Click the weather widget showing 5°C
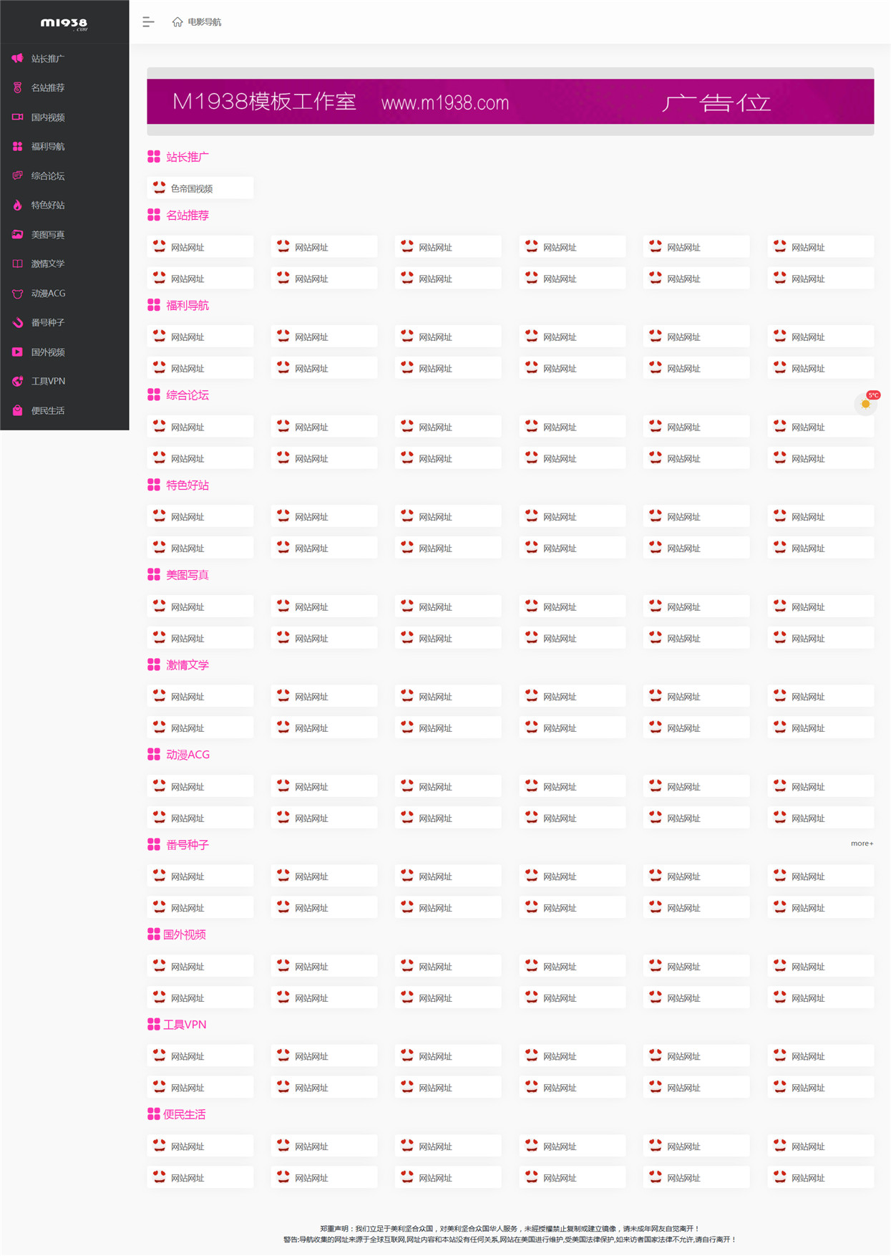Viewport: 891px width, 1256px height. (x=867, y=402)
